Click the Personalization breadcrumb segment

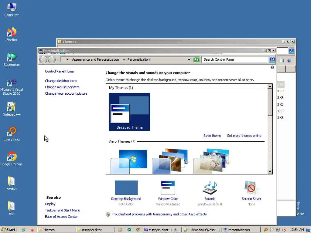coord(138,59)
